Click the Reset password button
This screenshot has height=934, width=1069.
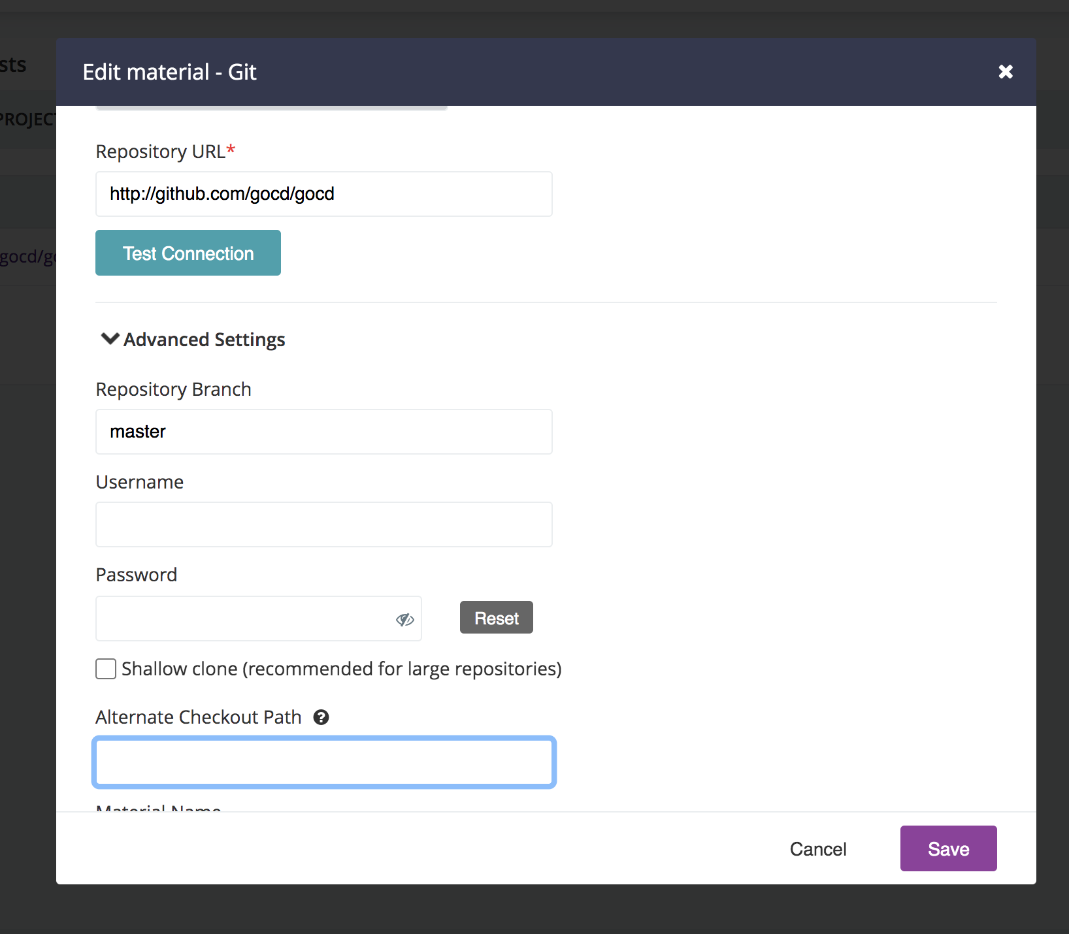click(497, 617)
